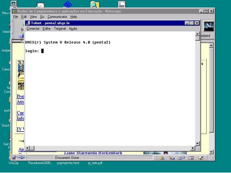Select the notepad document desktop icon
Image resolution: width=231 pixels, height=173 pixels.
click(122, 4)
